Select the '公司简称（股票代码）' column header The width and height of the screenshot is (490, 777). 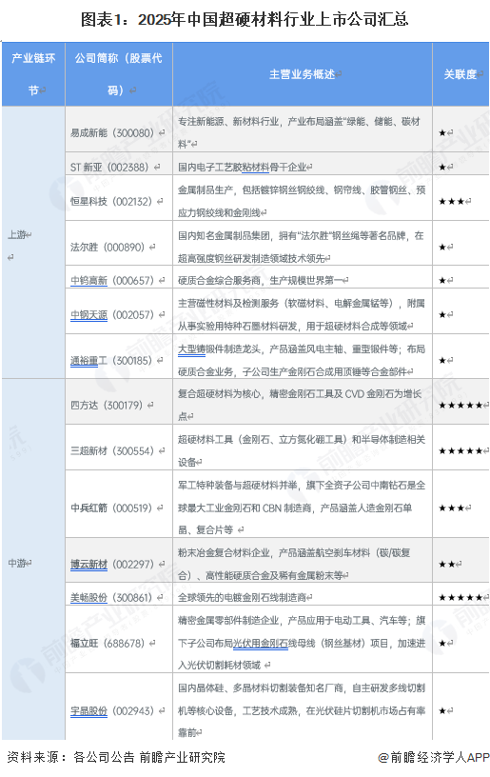pyautogui.click(x=119, y=74)
